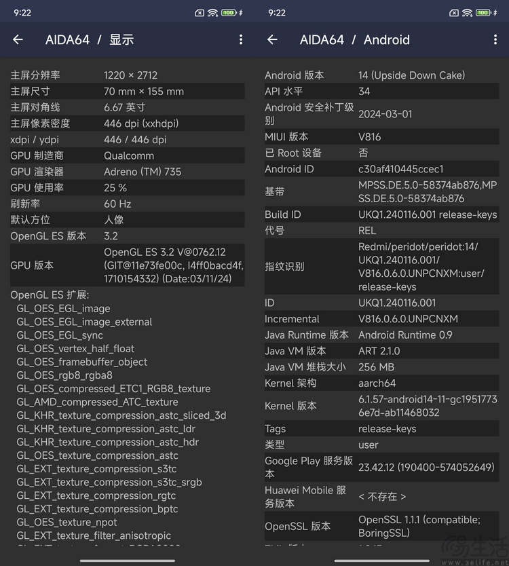The width and height of the screenshot is (509, 566).
Task: Select the Kernel 架构 aarch64 row
Action: (x=382, y=383)
